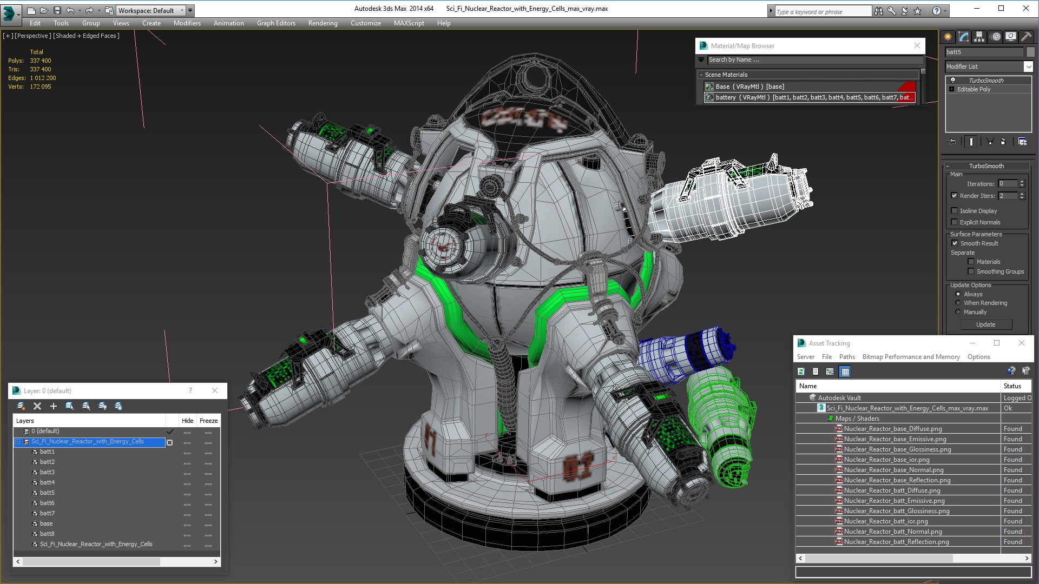
Task: Select the When Rendering radio button
Action: (958, 303)
